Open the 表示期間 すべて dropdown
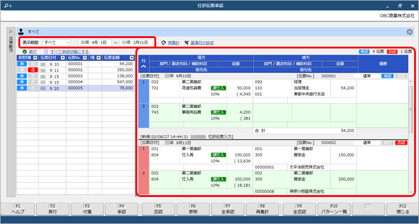 click(56, 42)
